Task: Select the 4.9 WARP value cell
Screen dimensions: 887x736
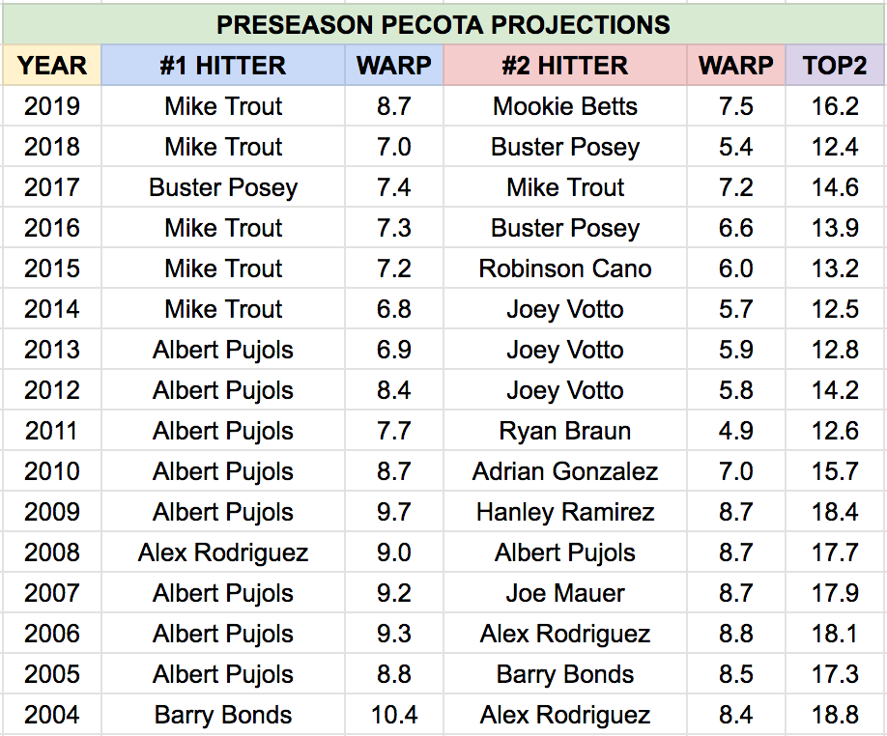Action: [735, 431]
